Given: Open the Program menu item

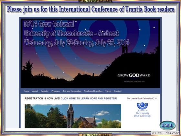Looking at the screenshot, I should [56, 91].
